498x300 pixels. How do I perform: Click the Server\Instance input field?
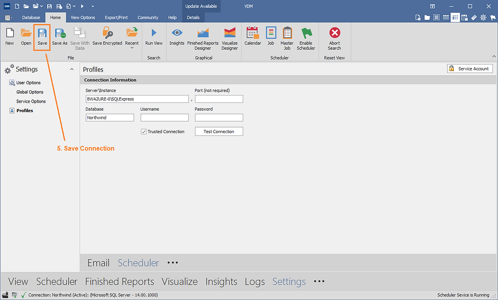[x=137, y=99]
